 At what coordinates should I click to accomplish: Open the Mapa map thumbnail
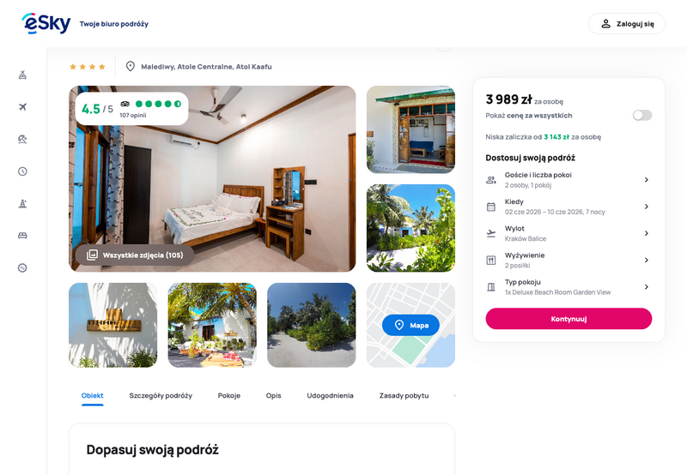410,325
